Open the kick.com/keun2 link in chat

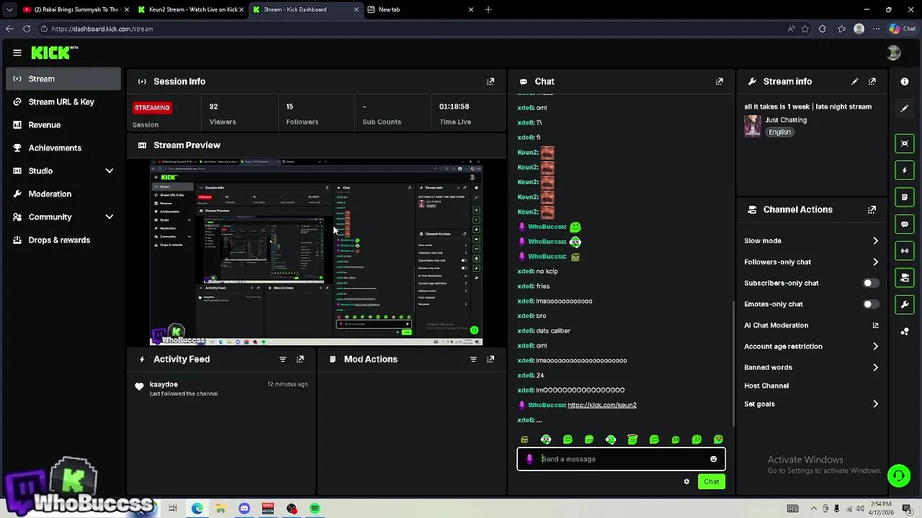602,405
